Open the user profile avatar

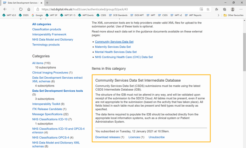click(233, 9)
